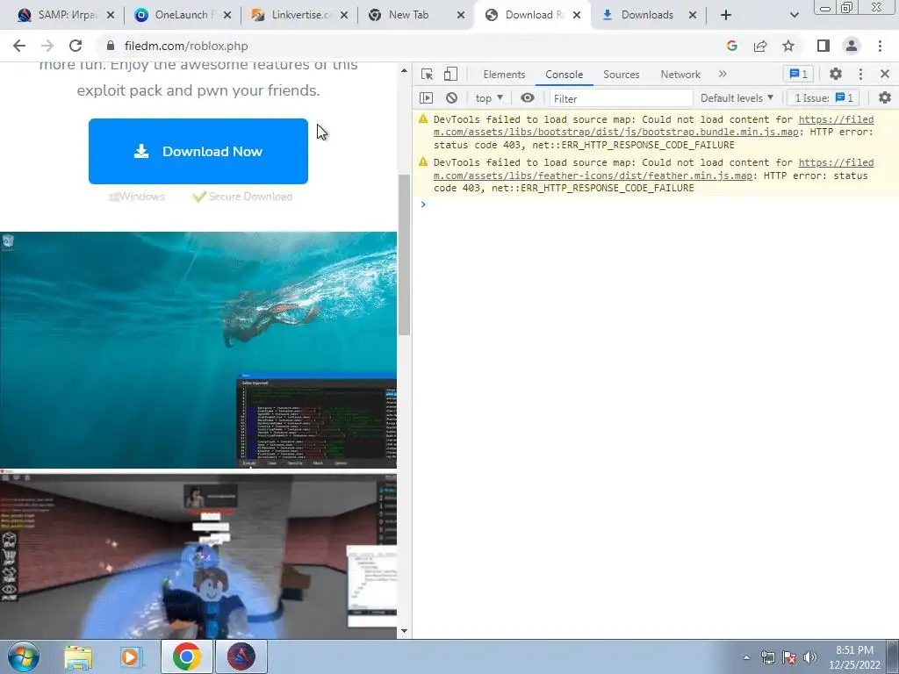Open DevTools customize three-dot menu
Screen dimensions: 899x674
point(860,74)
